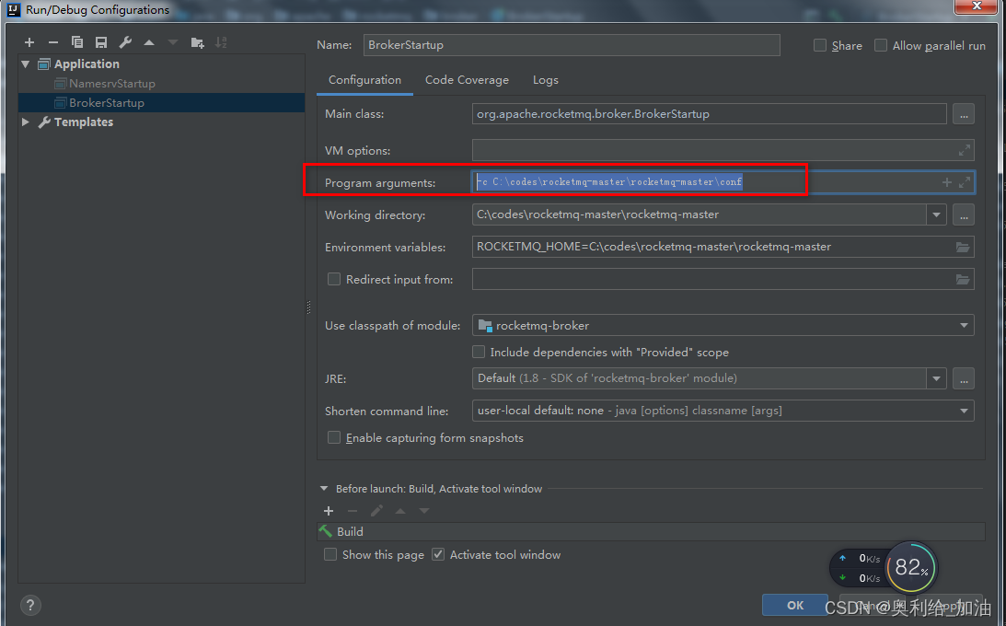
Task: Remove Before launch task minus icon
Action: point(353,511)
